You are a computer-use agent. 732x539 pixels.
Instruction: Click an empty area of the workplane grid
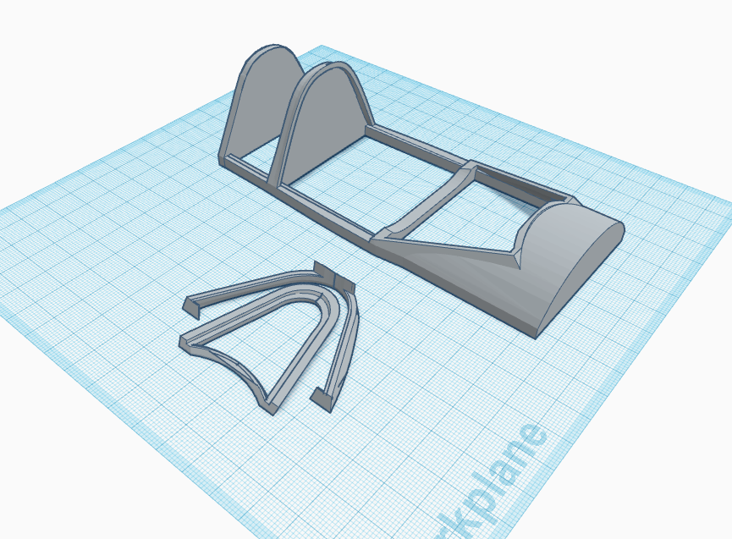tap(127, 254)
